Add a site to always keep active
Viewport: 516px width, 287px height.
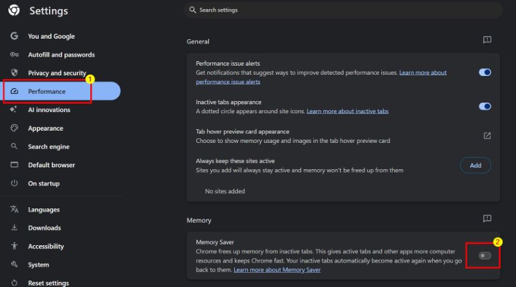(x=475, y=165)
